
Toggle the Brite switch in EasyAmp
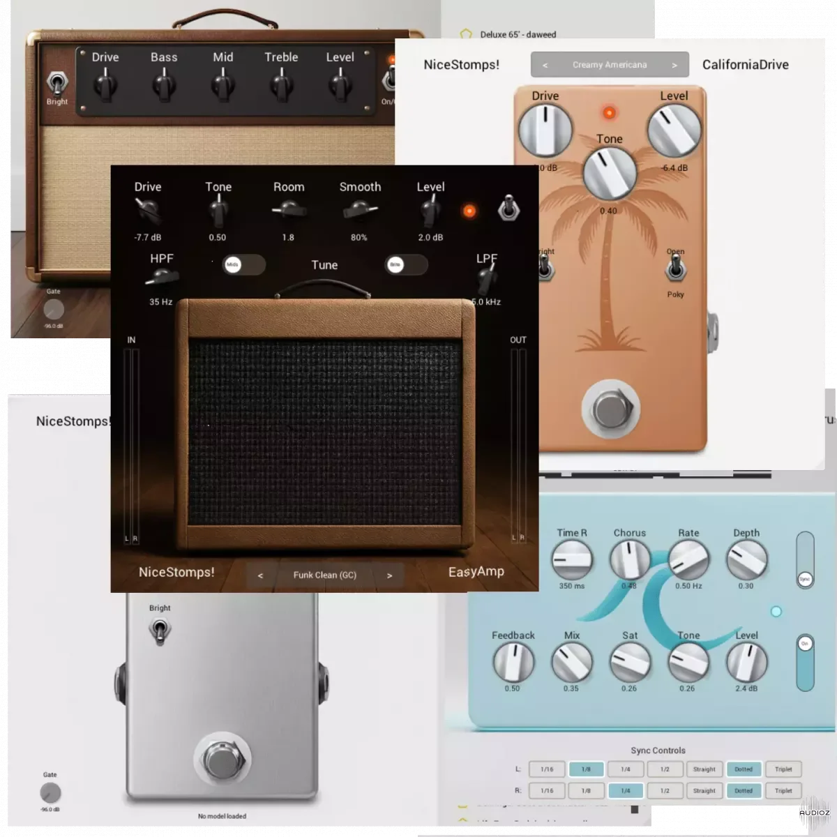pos(407,264)
